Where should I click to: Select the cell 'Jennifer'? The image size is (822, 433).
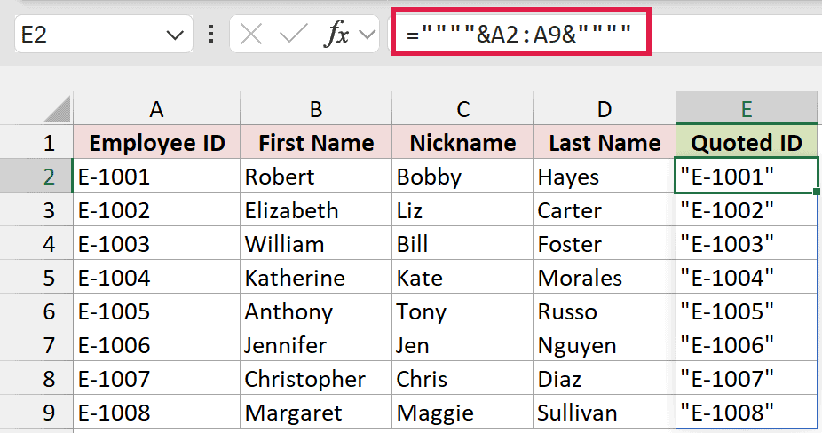click(316, 344)
